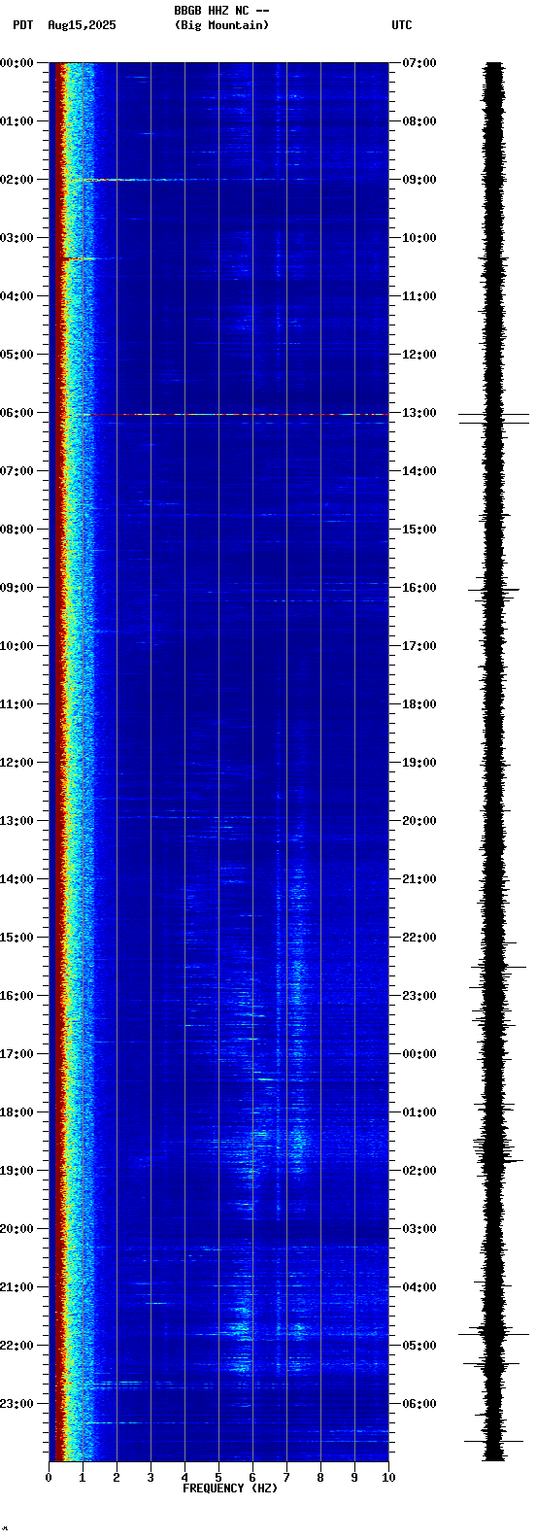Click the frequency axis tick '1'

pos(83,1478)
